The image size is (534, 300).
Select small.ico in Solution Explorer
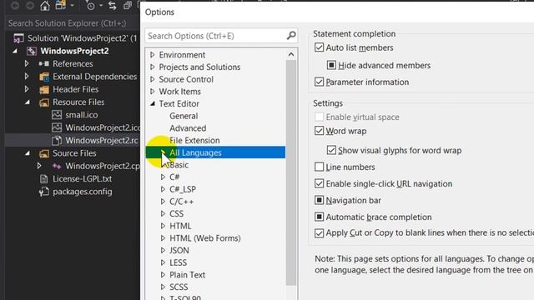[x=82, y=115]
